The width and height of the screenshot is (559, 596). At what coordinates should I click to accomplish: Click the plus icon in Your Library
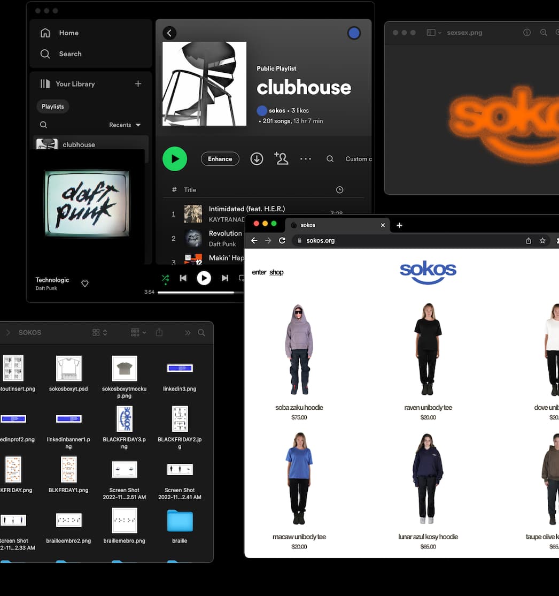pos(138,84)
